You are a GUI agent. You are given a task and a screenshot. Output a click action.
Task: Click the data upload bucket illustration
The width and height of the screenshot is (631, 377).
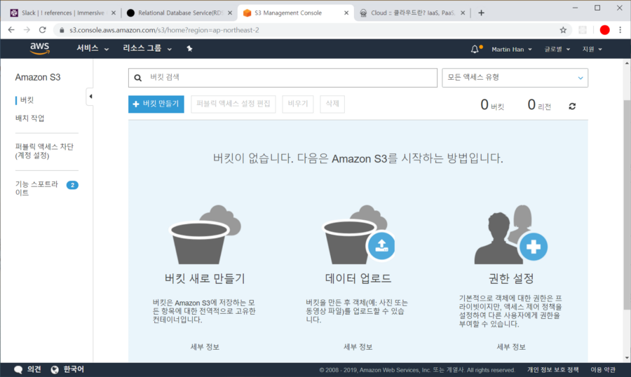(x=358, y=235)
